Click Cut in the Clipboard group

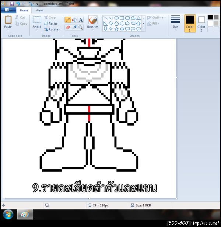pos(21,17)
